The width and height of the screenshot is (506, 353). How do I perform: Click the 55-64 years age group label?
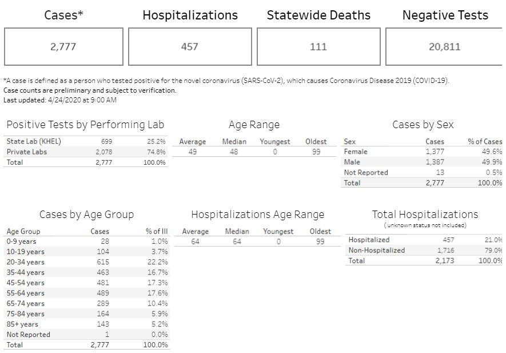coord(25,293)
